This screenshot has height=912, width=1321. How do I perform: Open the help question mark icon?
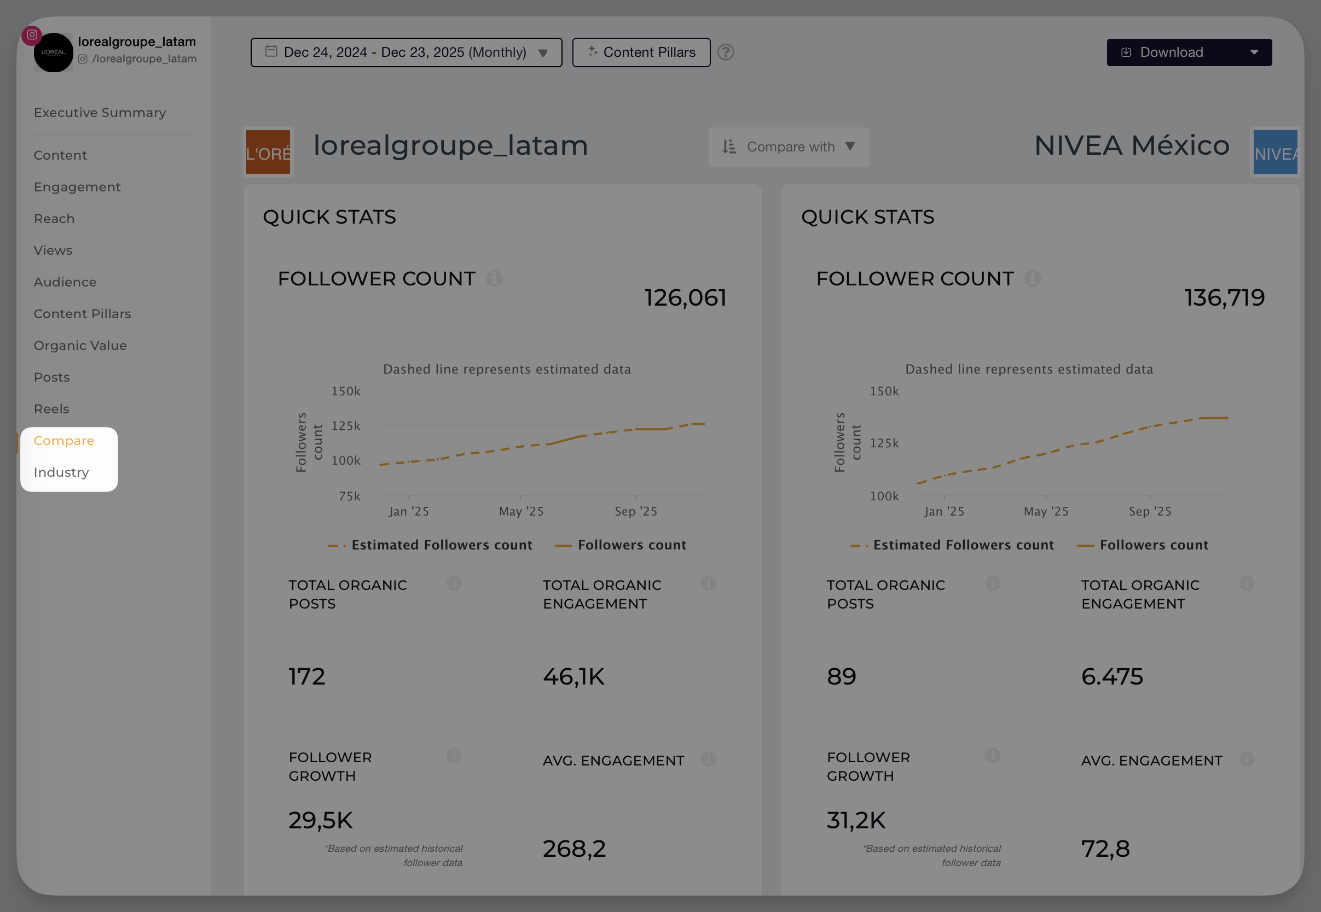[726, 52]
